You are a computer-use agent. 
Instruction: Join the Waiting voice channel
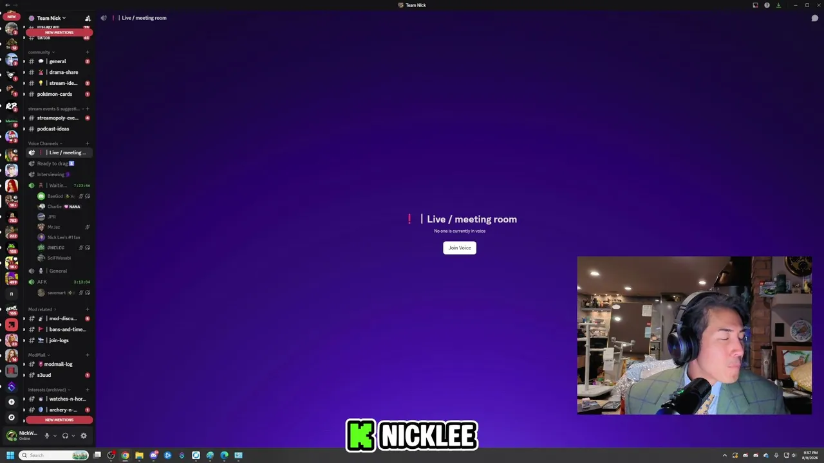pyautogui.click(x=59, y=185)
